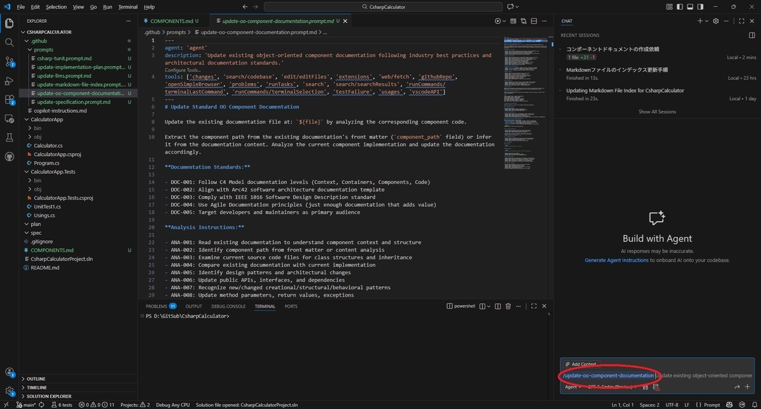Click Generate Agent Instructions link

point(616,260)
